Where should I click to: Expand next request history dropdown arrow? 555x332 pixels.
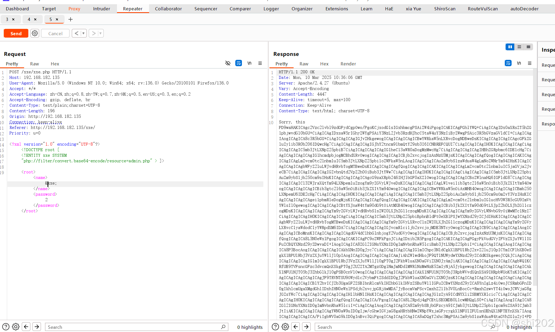click(100, 33)
